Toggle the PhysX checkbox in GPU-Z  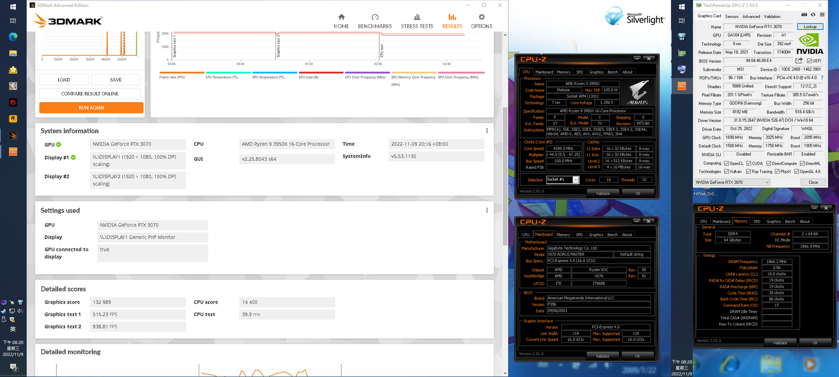coord(777,171)
